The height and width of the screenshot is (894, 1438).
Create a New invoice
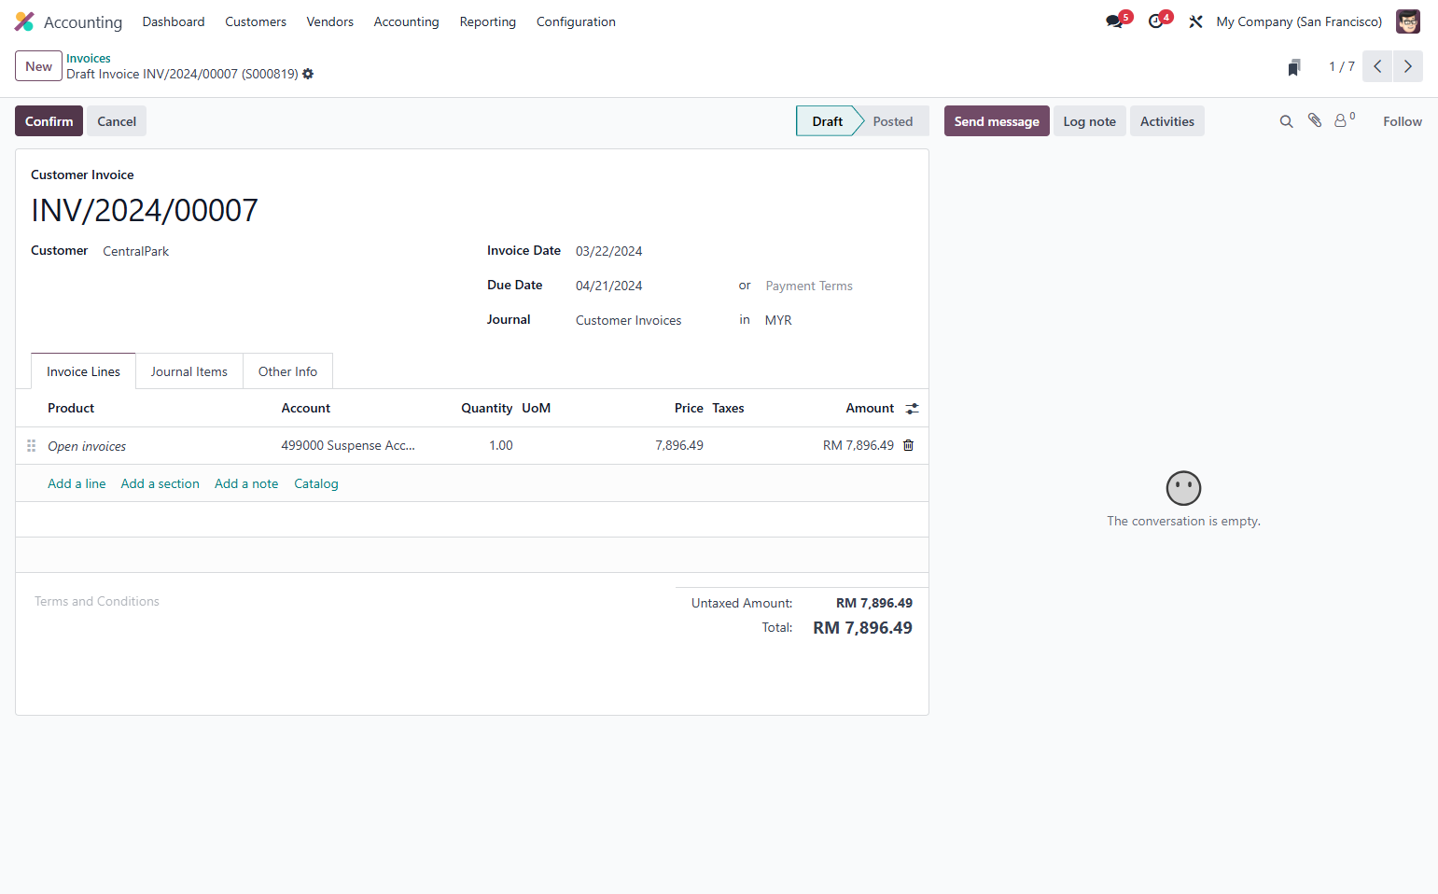(x=38, y=66)
